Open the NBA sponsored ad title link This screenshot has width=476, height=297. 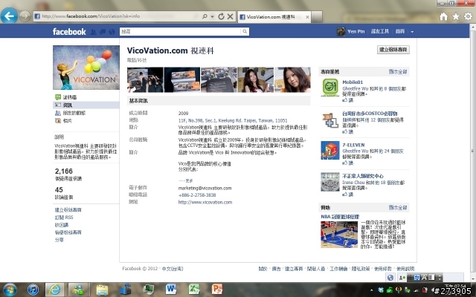(x=340, y=217)
